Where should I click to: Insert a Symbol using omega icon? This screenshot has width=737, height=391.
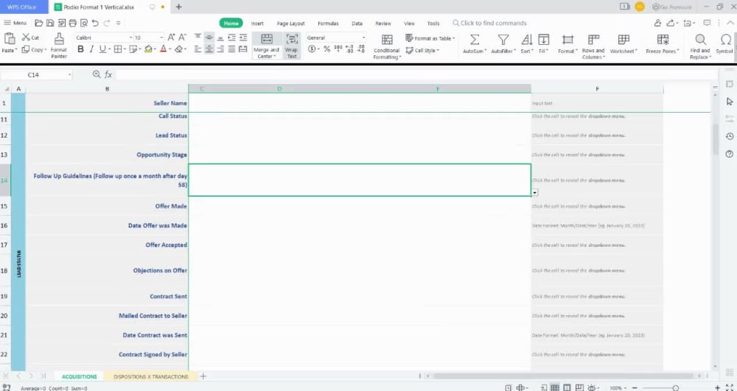[x=725, y=40]
